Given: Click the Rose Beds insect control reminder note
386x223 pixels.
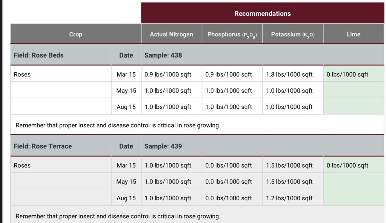Looking at the screenshot, I should coord(118,125).
